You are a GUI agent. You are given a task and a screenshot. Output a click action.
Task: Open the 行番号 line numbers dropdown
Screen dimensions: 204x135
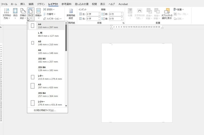pyautogui.click(x=49, y=14)
